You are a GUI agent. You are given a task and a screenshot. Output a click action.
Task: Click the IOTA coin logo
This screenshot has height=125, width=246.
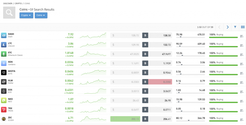[x=4, y=72]
